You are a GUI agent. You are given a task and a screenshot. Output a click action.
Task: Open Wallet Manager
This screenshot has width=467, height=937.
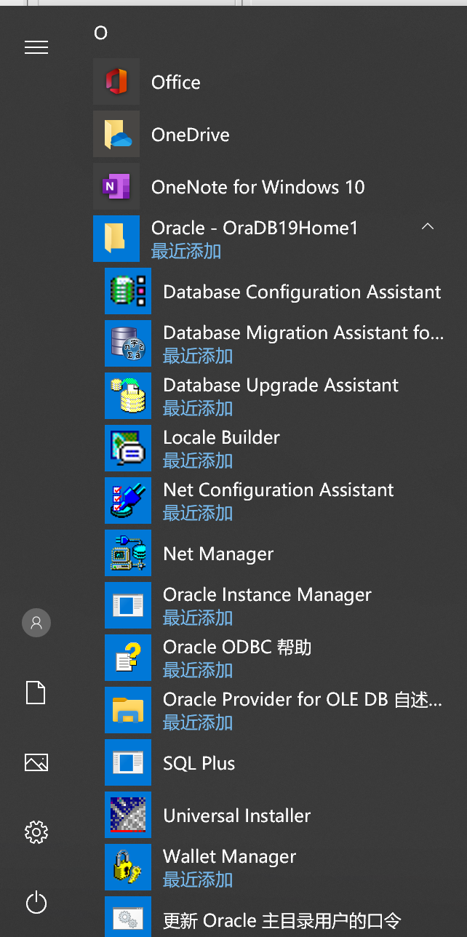pos(229,856)
